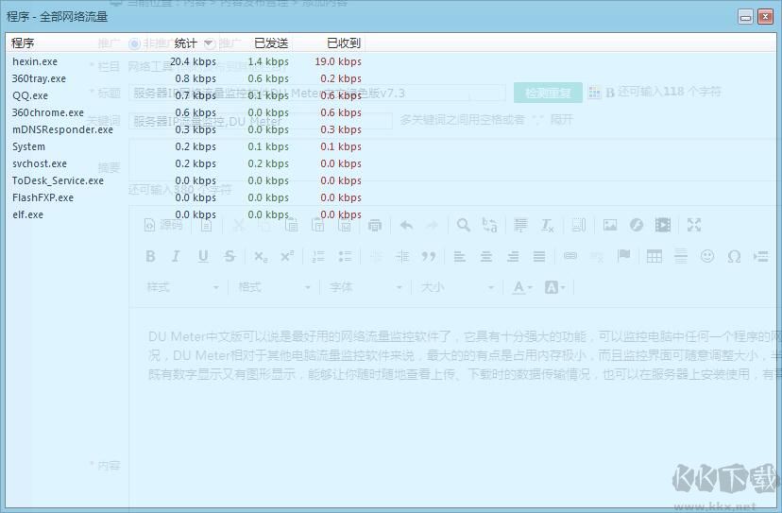
Task: Apply underline formatting in editor
Action: (202, 256)
